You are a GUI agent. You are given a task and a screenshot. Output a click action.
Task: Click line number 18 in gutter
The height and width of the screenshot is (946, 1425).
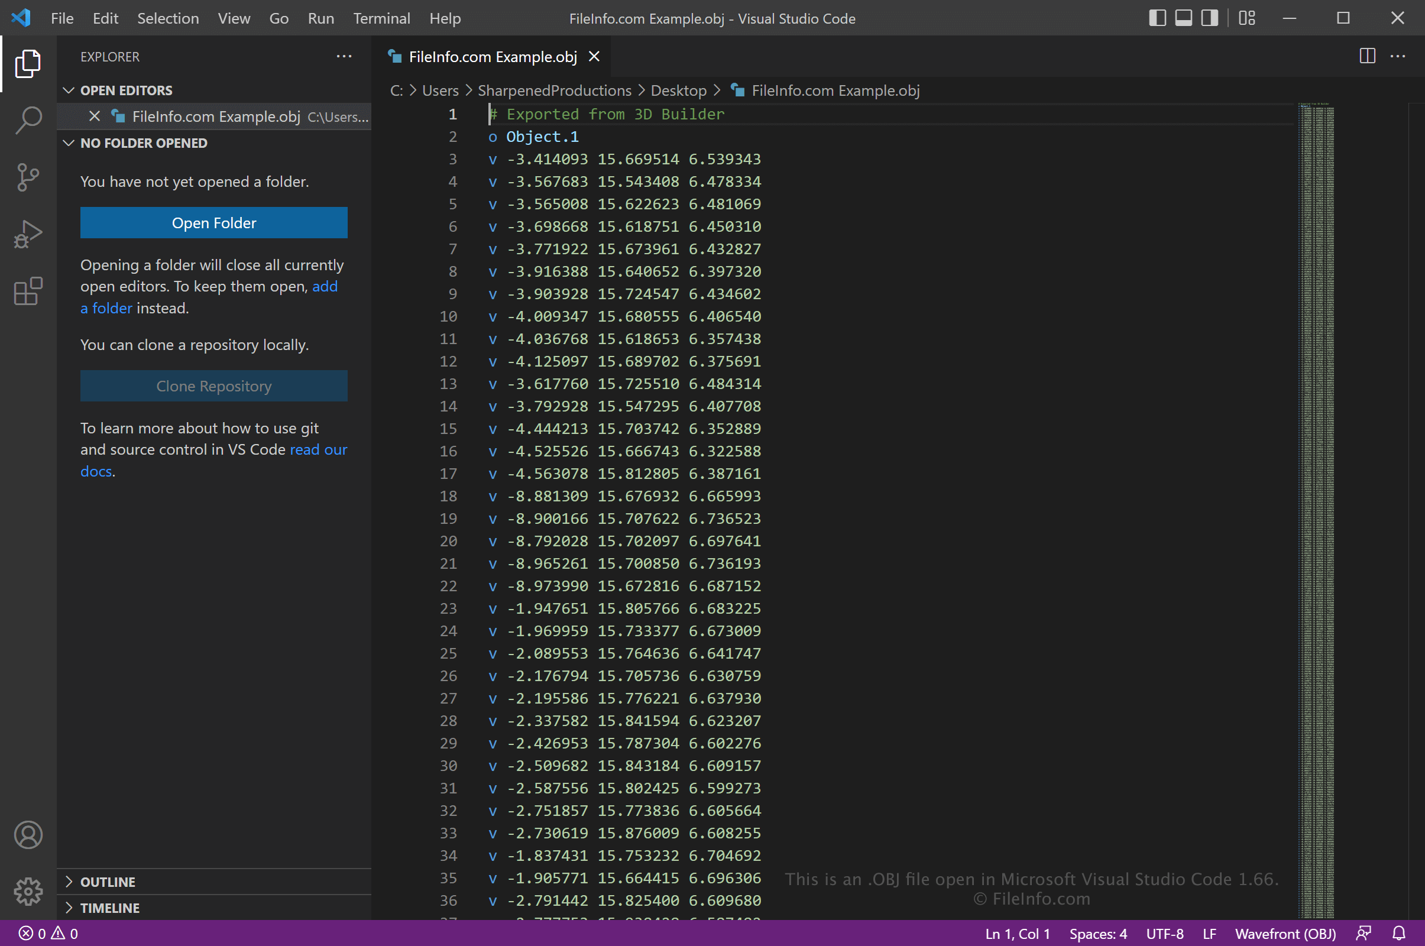[x=448, y=497]
